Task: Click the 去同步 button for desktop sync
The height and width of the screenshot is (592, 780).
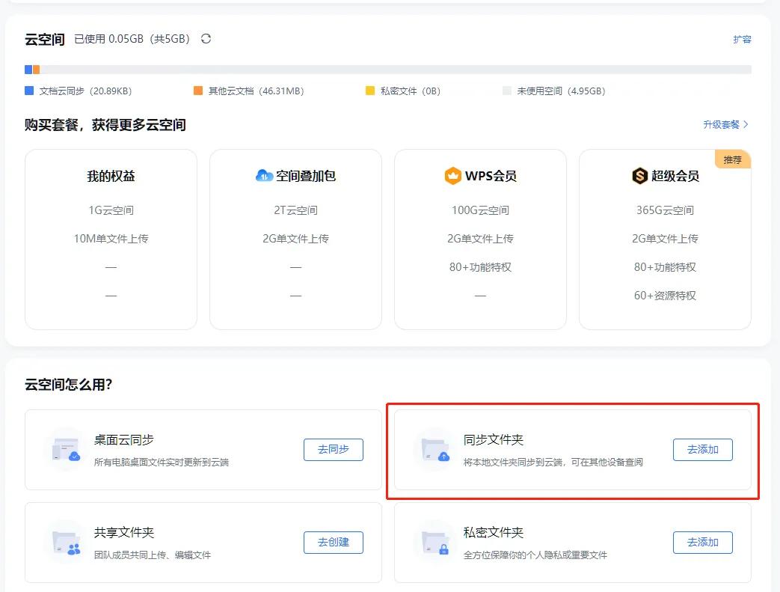Action: click(x=333, y=449)
